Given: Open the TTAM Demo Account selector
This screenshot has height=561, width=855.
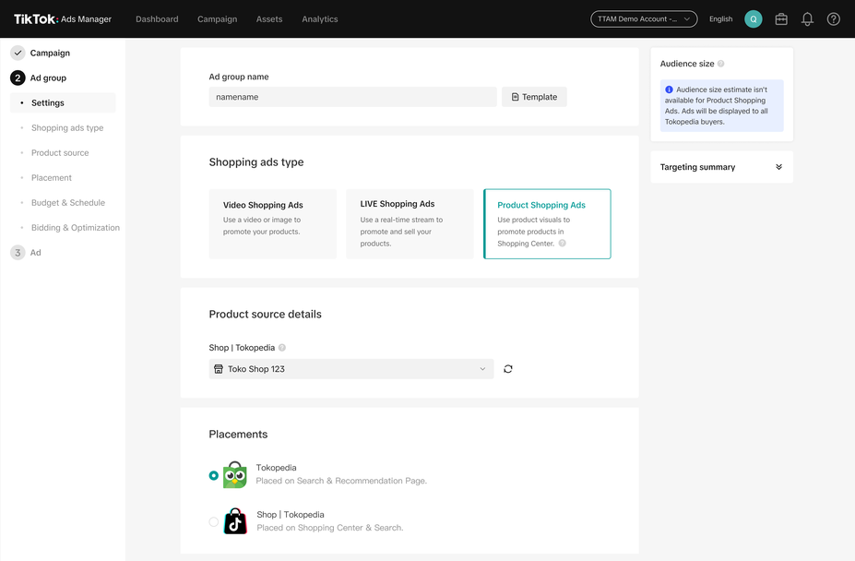Looking at the screenshot, I should click(644, 19).
